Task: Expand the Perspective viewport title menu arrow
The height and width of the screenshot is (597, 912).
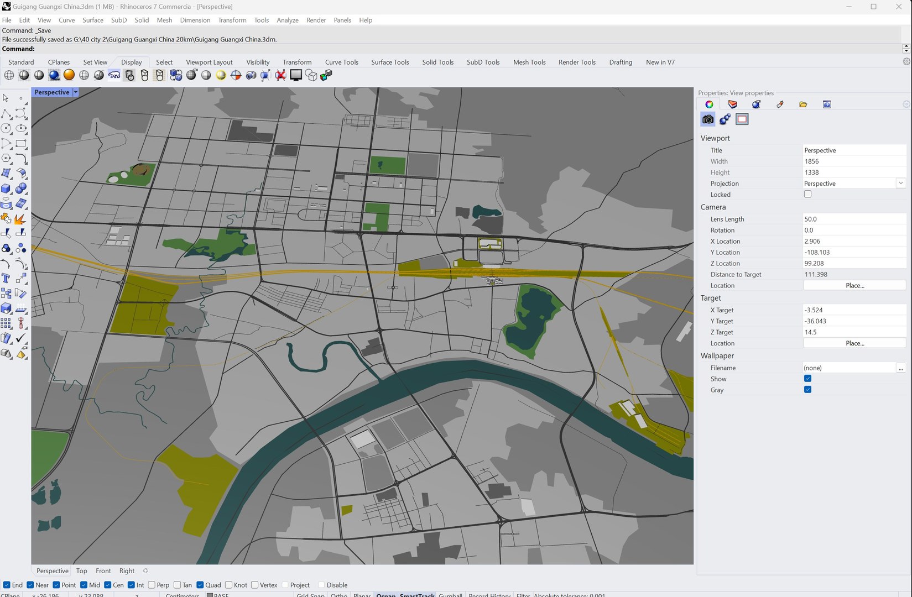Action: (76, 92)
